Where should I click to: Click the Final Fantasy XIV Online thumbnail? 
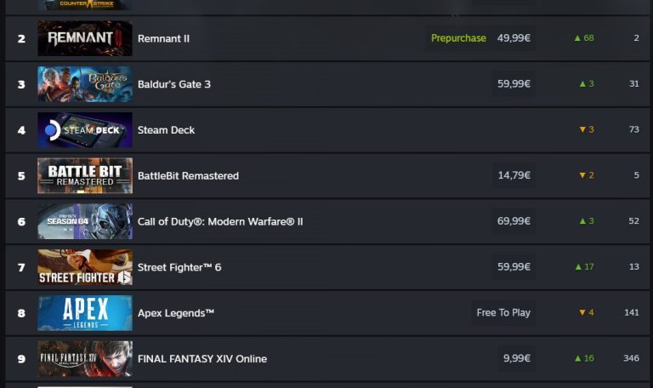coord(85,358)
